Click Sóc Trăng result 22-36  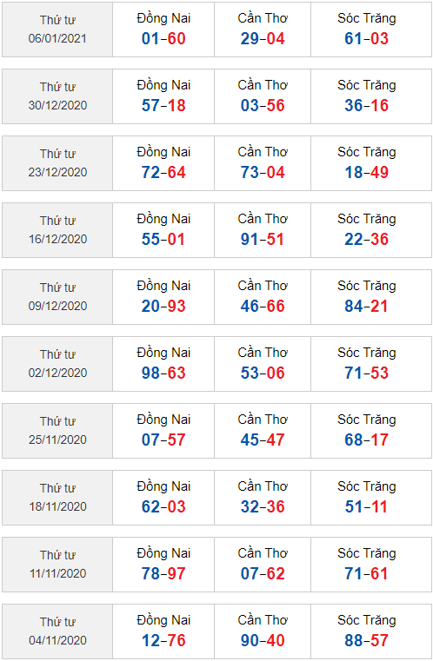[366, 240]
